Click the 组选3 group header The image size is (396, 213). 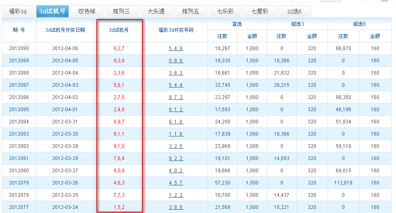click(298, 24)
